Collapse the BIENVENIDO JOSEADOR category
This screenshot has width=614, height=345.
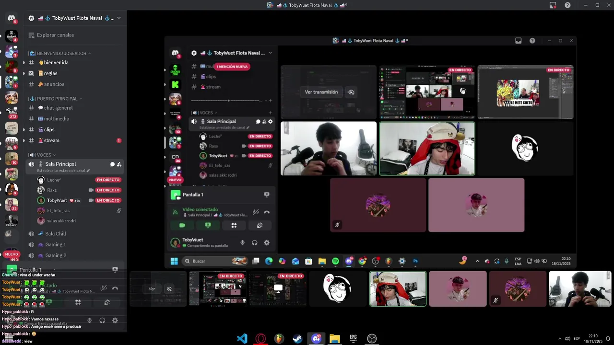tap(59, 53)
